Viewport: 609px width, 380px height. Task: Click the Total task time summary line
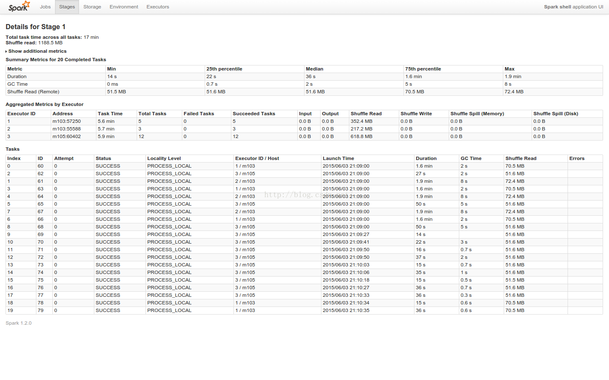52,37
